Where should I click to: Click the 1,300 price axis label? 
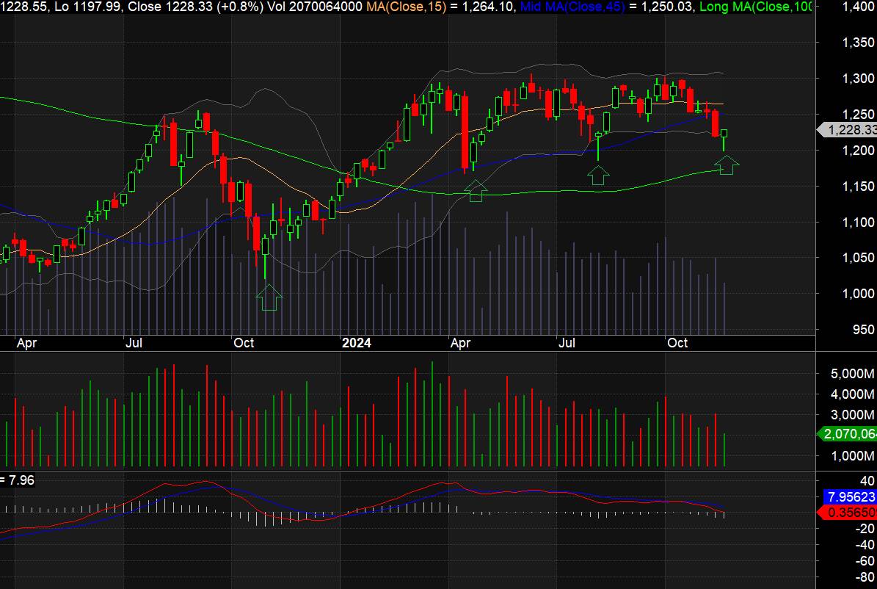tap(858, 79)
